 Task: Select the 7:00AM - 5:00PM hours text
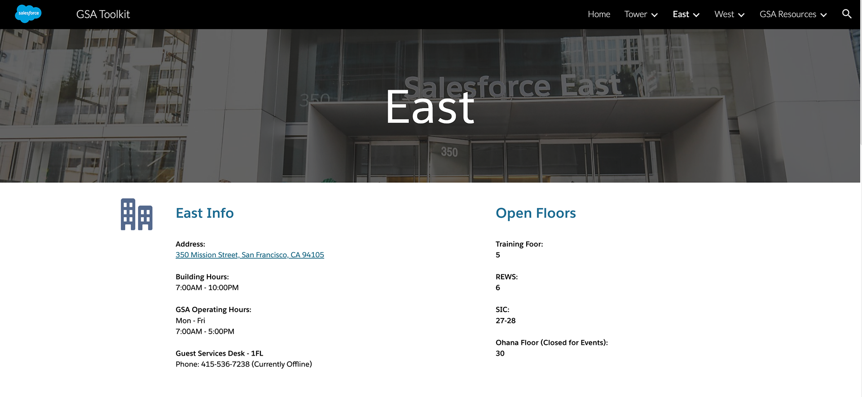click(x=205, y=331)
